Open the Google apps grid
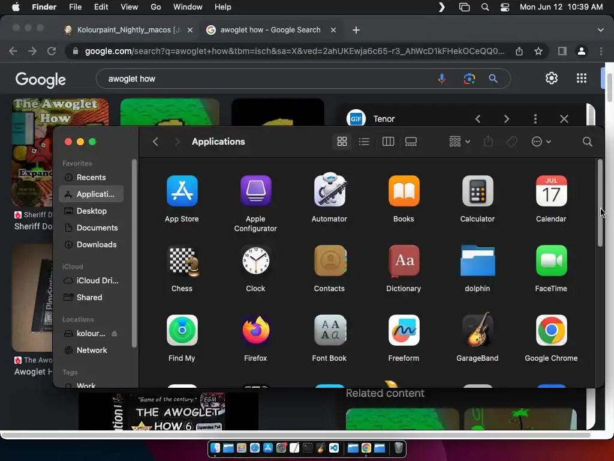This screenshot has width=614, height=461. 582,79
